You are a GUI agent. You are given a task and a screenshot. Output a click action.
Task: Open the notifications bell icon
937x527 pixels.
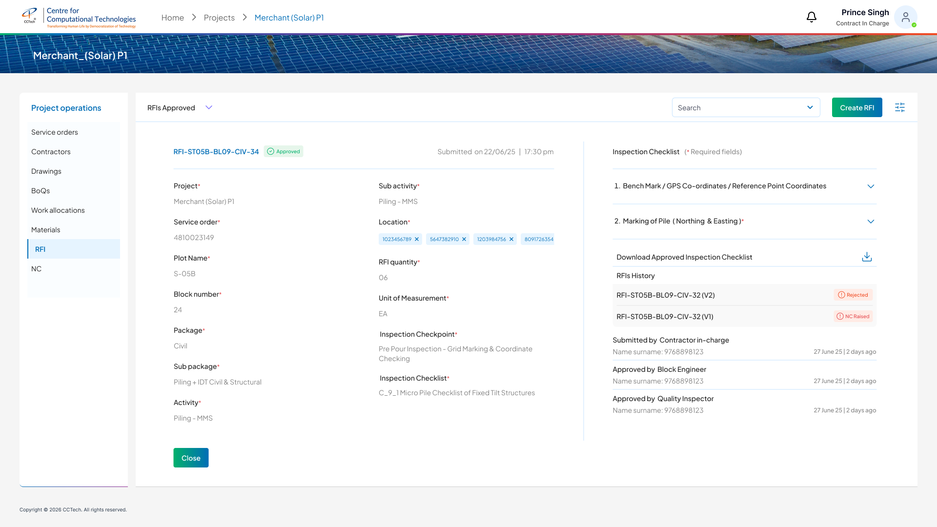coord(811,18)
